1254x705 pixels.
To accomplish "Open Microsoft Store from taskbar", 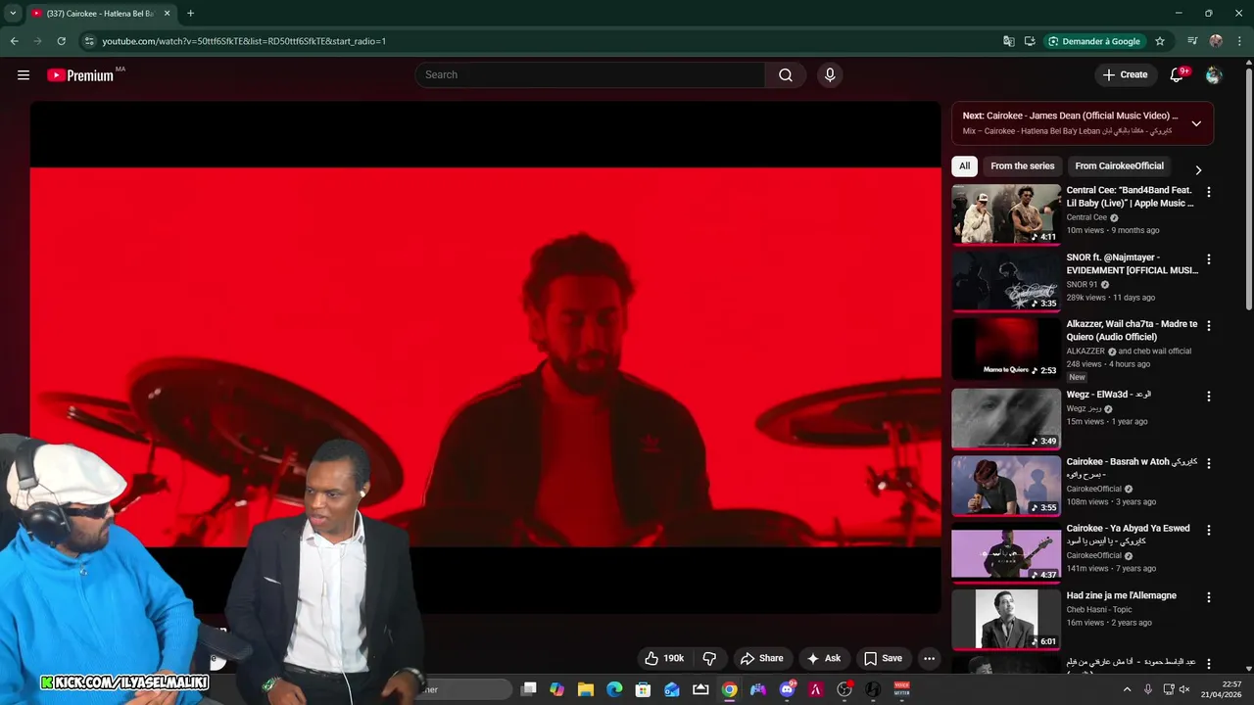I will pyautogui.click(x=643, y=689).
